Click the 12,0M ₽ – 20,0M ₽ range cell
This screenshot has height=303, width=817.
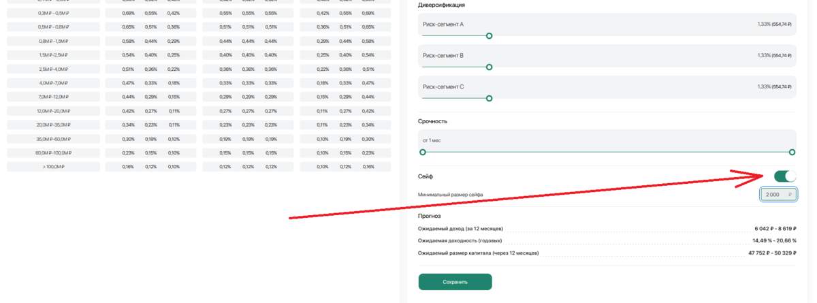click(54, 111)
